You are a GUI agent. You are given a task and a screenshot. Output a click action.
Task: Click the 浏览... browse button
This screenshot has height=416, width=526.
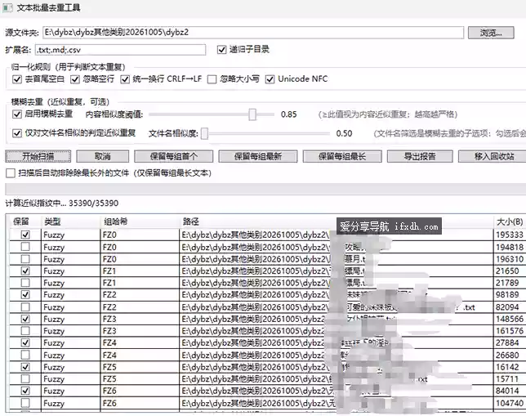(x=491, y=33)
